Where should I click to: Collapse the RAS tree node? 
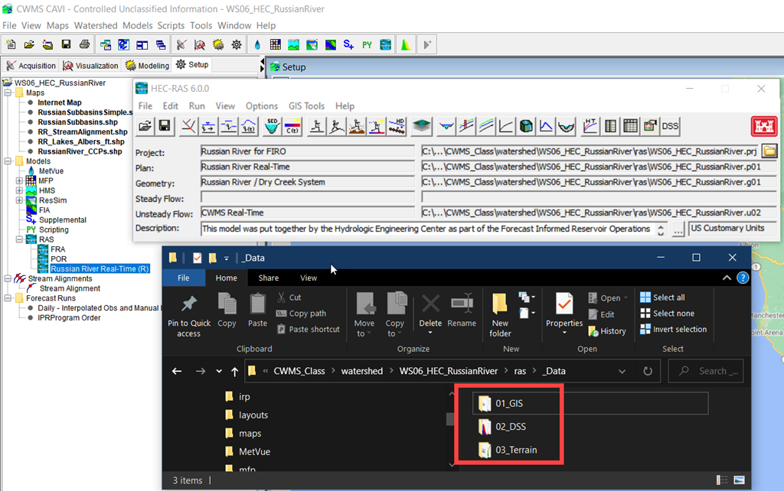tap(19, 239)
